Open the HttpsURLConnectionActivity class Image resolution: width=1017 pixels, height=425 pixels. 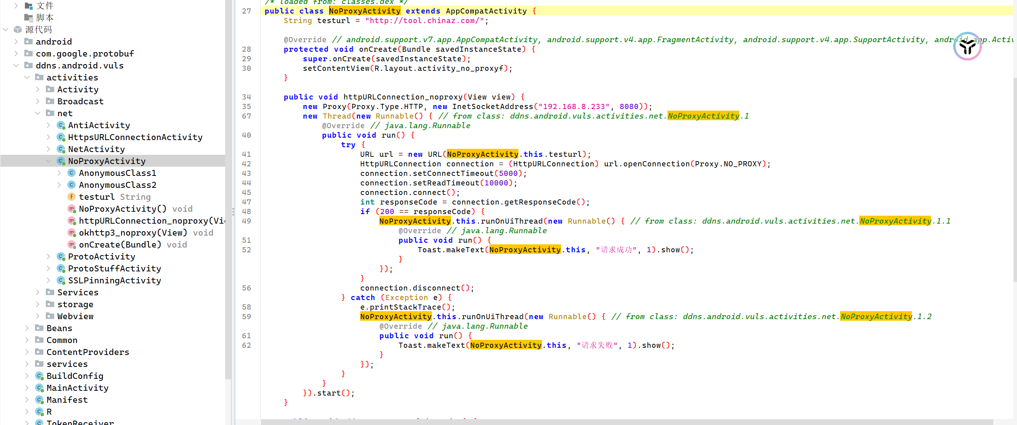tap(135, 137)
